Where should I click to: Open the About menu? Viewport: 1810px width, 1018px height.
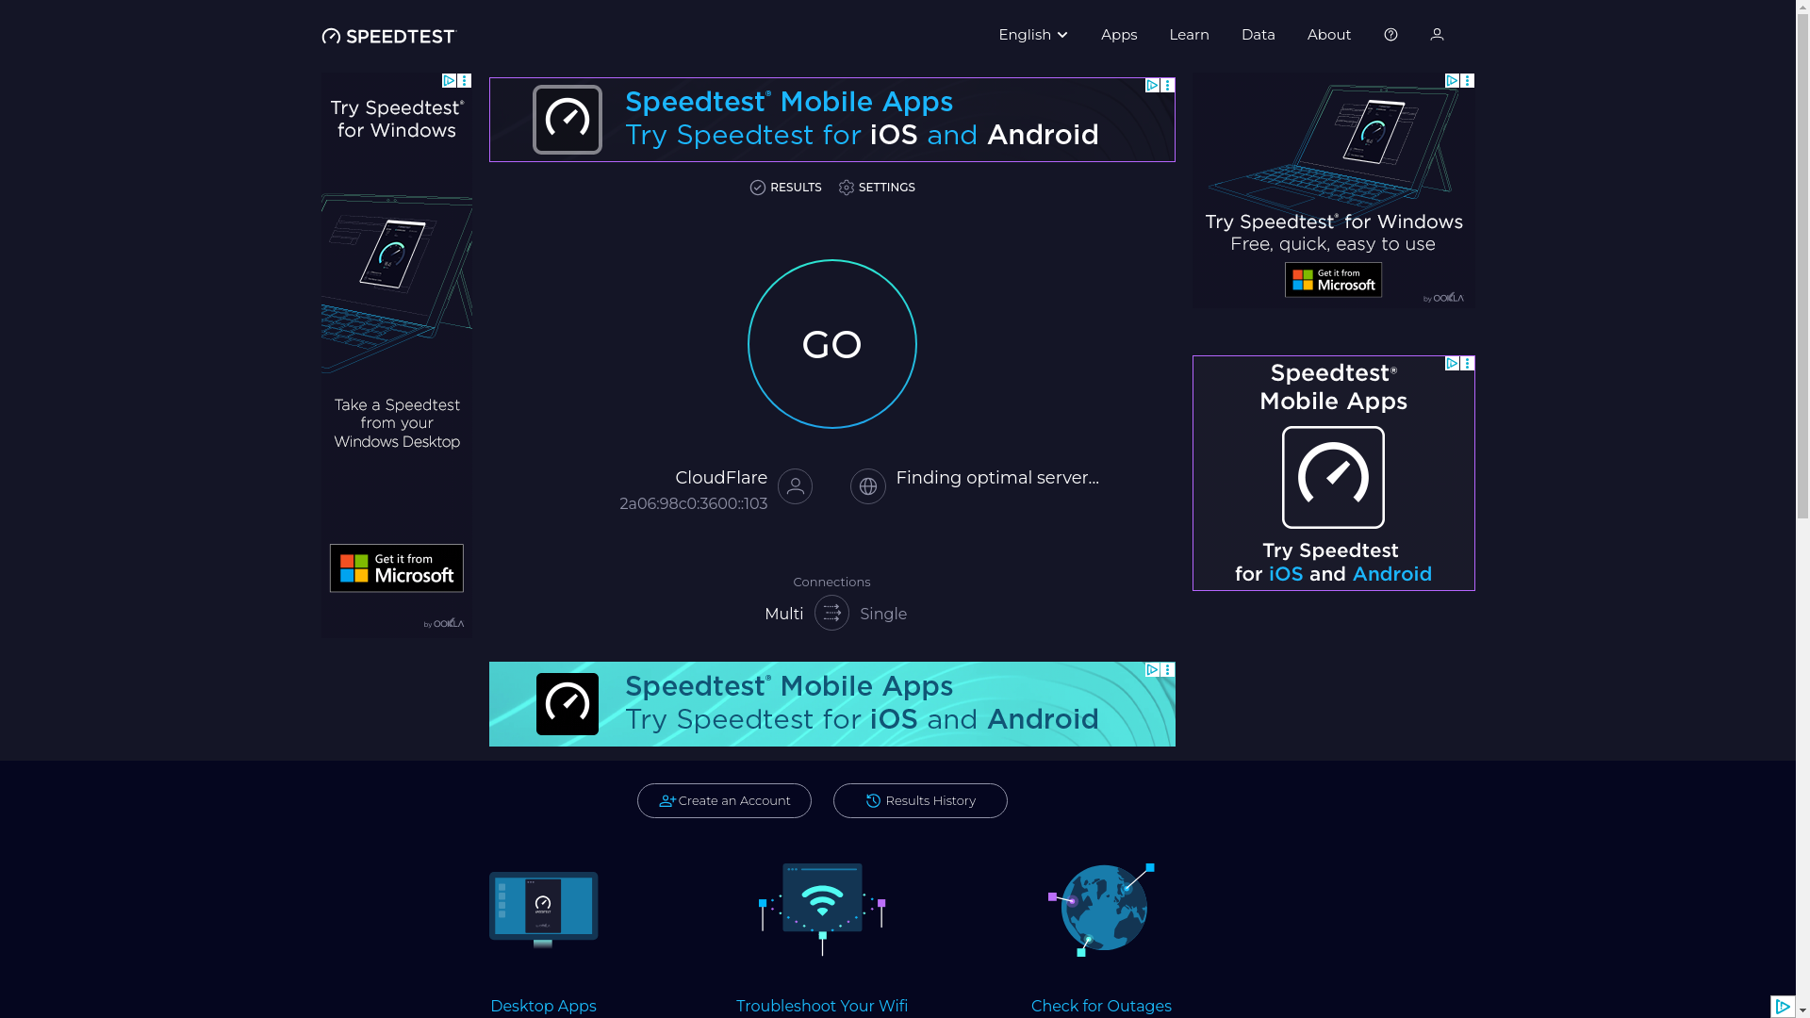pyautogui.click(x=1328, y=35)
